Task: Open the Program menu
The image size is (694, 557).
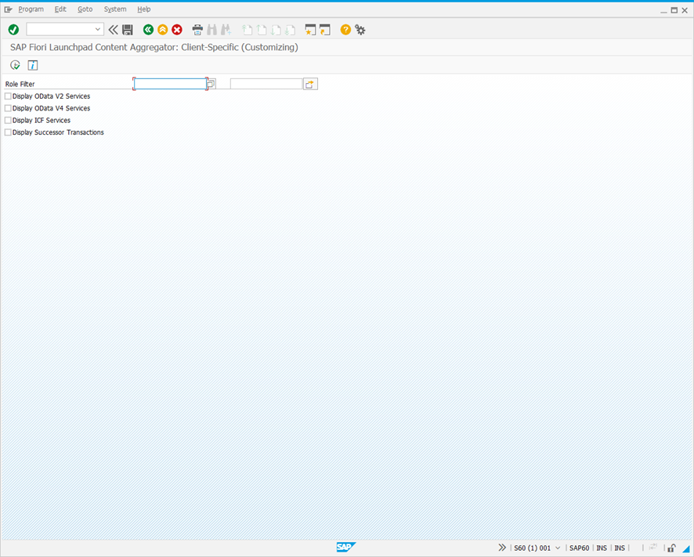Action: pos(31,9)
